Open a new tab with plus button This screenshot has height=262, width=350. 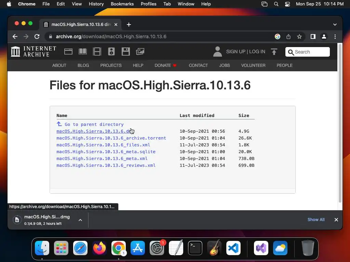(129, 25)
